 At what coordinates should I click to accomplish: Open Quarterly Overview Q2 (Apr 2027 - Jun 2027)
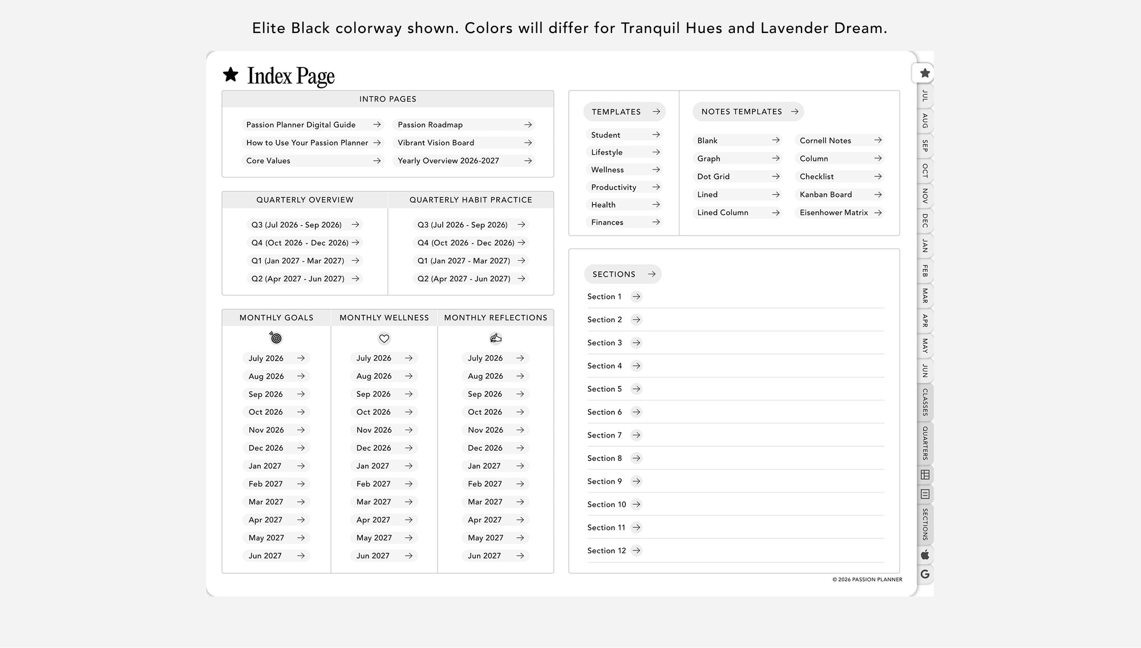pos(306,279)
